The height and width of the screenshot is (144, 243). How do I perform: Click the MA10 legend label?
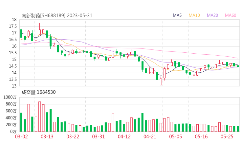pos(194,15)
